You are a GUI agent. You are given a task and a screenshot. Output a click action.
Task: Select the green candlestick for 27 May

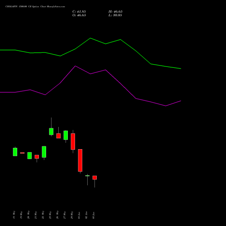point(66,135)
